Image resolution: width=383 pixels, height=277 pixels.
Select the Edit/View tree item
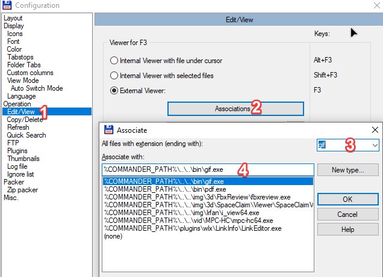(x=47, y=112)
